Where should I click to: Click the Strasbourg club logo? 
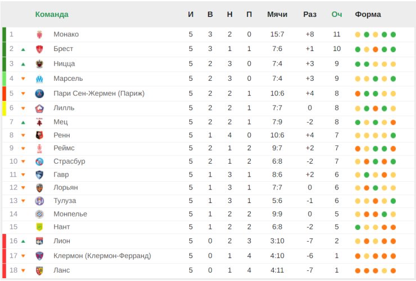click(x=39, y=162)
